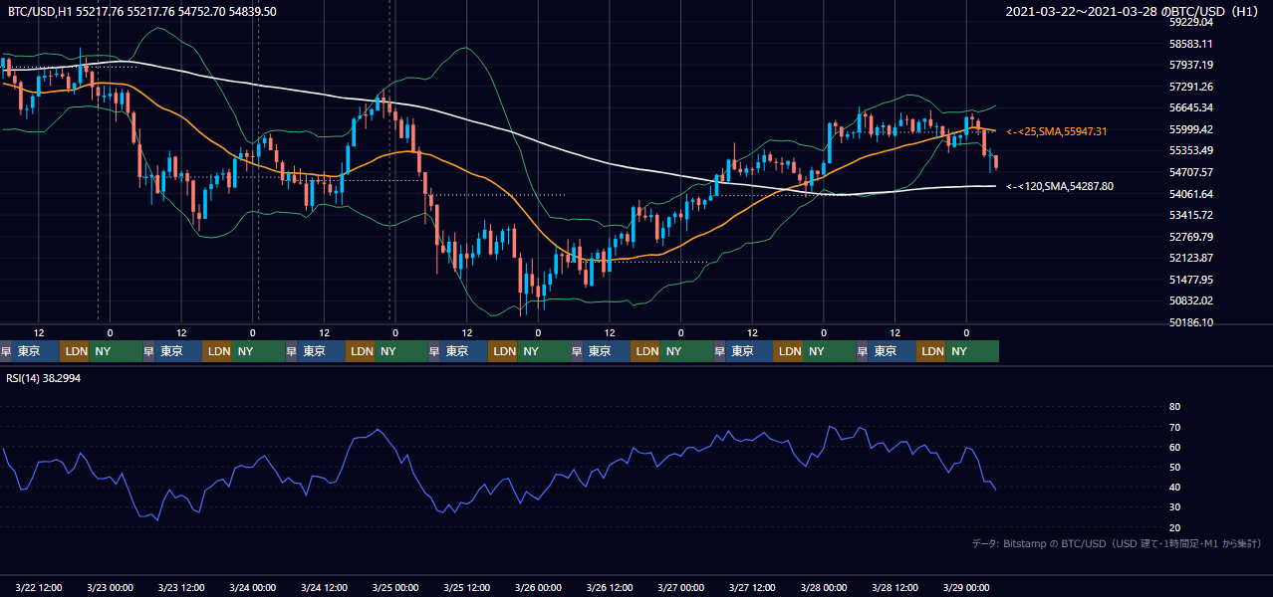Click the 51477.95 price label
The image size is (1273, 597).
[1191, 280]
